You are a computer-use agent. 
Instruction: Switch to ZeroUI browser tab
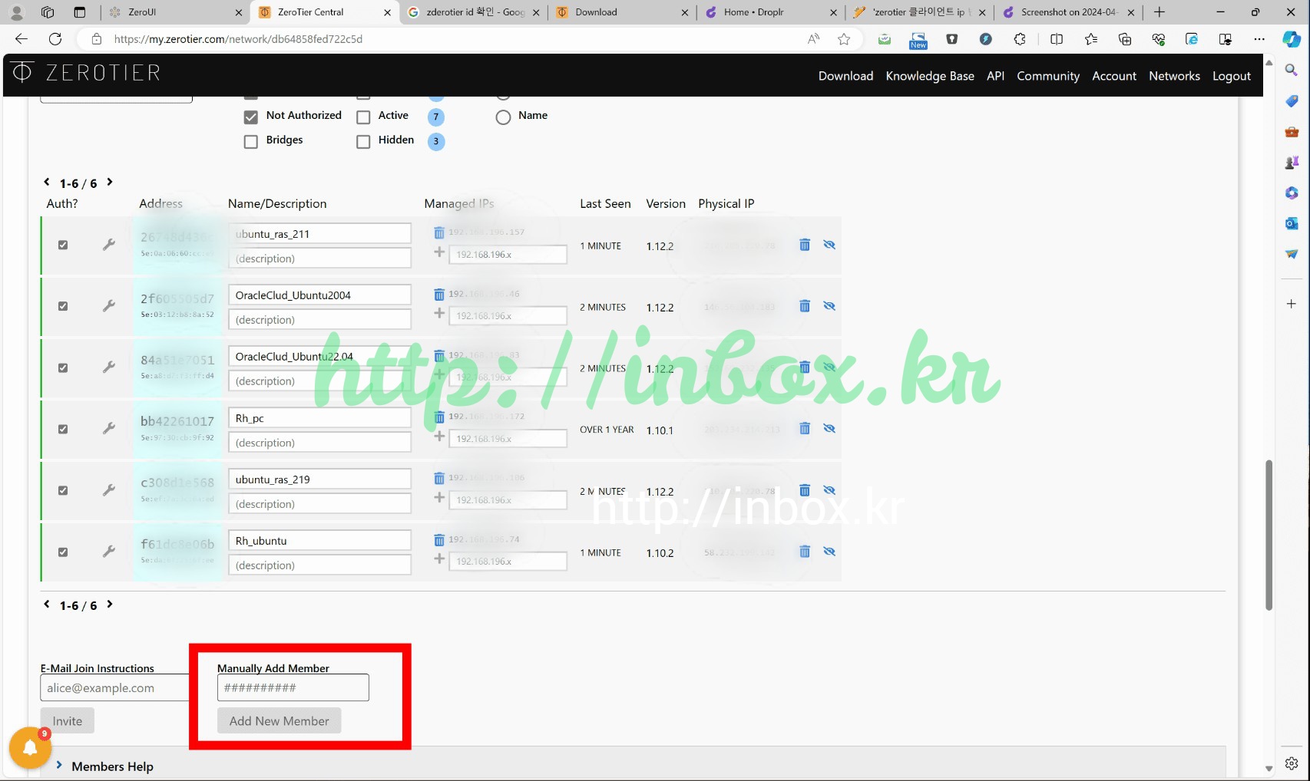[x=175, y=12]
